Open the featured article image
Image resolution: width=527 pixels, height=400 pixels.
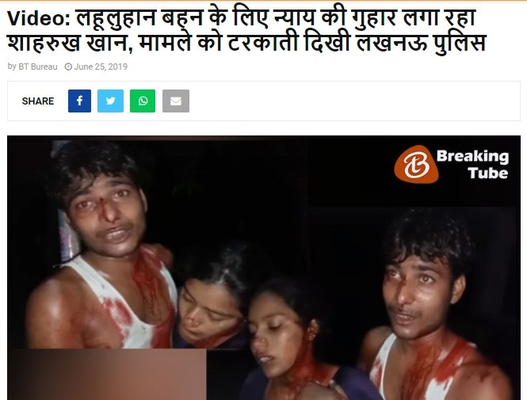click(x=264, y=268)
